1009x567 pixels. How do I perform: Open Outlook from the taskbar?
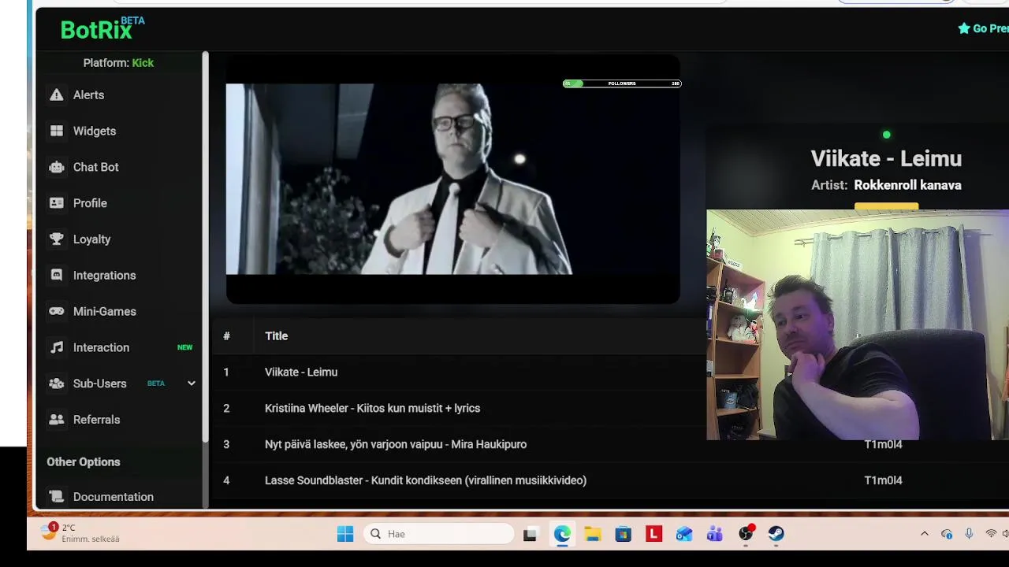[x=684, y=534]
